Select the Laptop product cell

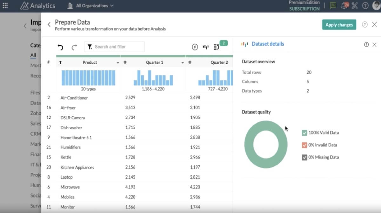[x=66, y=177]
